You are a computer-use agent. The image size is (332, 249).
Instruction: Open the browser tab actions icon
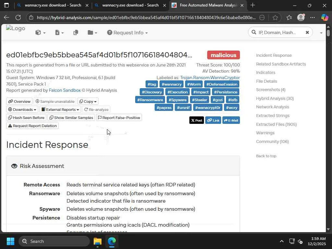(6, 5)
